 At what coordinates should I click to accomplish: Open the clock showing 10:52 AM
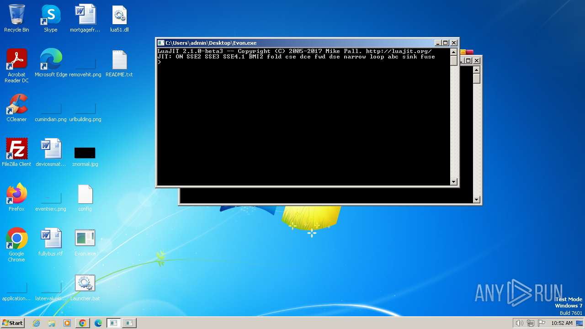tap(562, 323)
